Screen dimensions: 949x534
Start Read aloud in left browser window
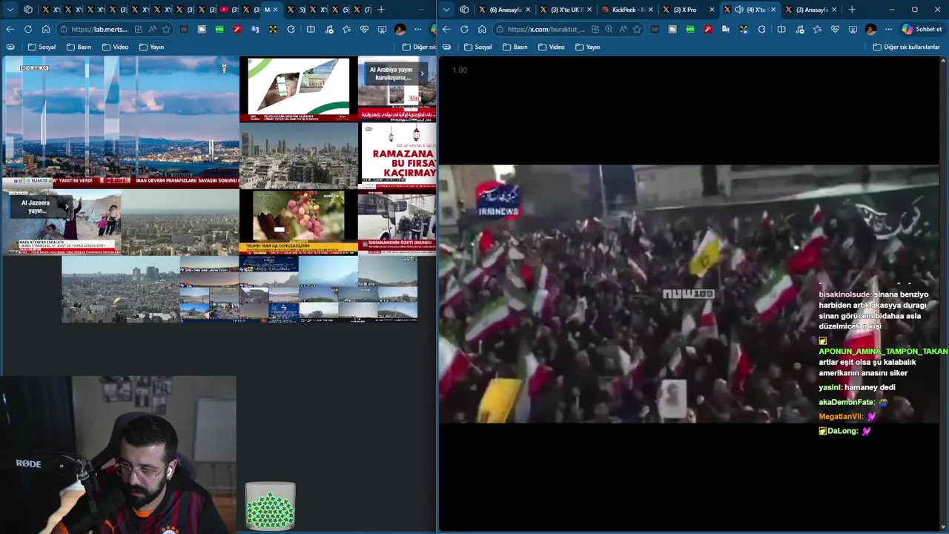click(152, 29)
